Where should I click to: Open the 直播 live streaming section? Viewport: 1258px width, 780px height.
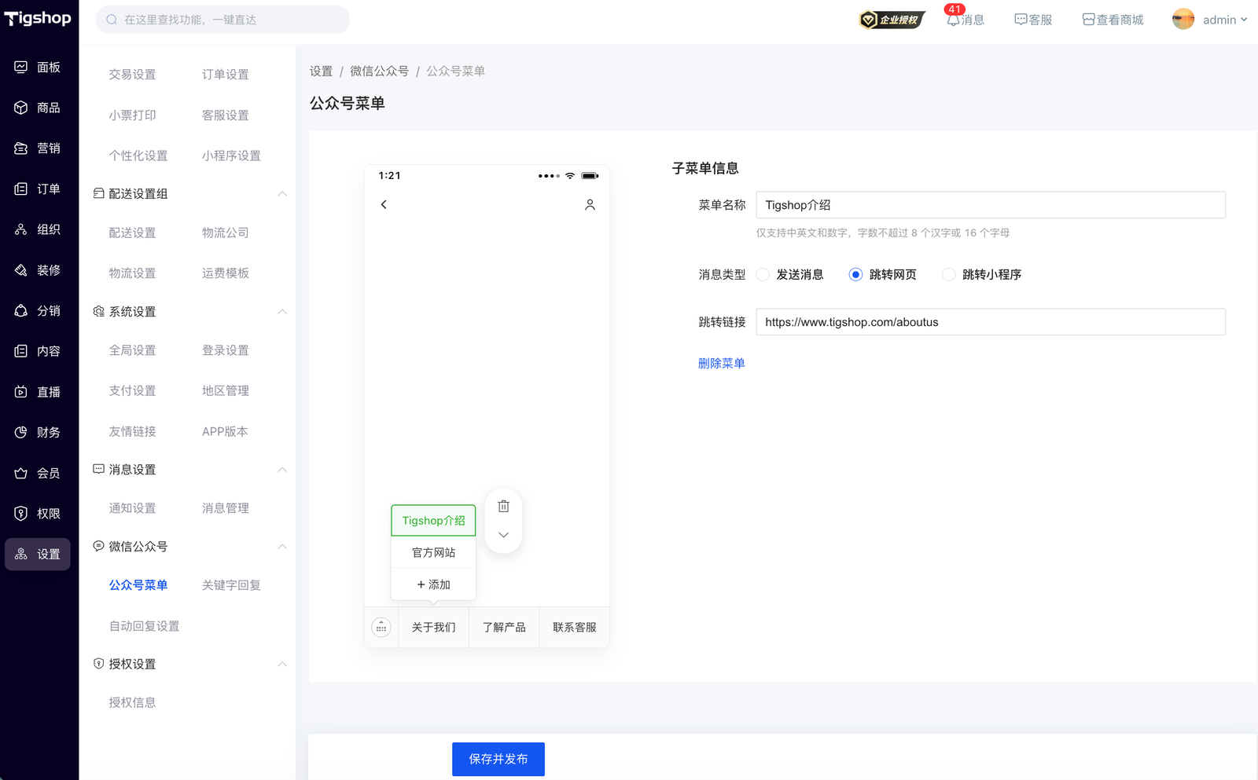[x=39, y=392]
